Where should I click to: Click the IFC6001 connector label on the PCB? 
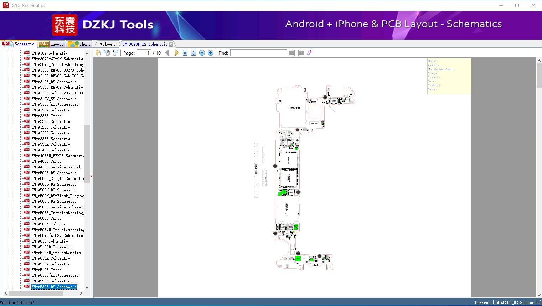pos(315,265)
